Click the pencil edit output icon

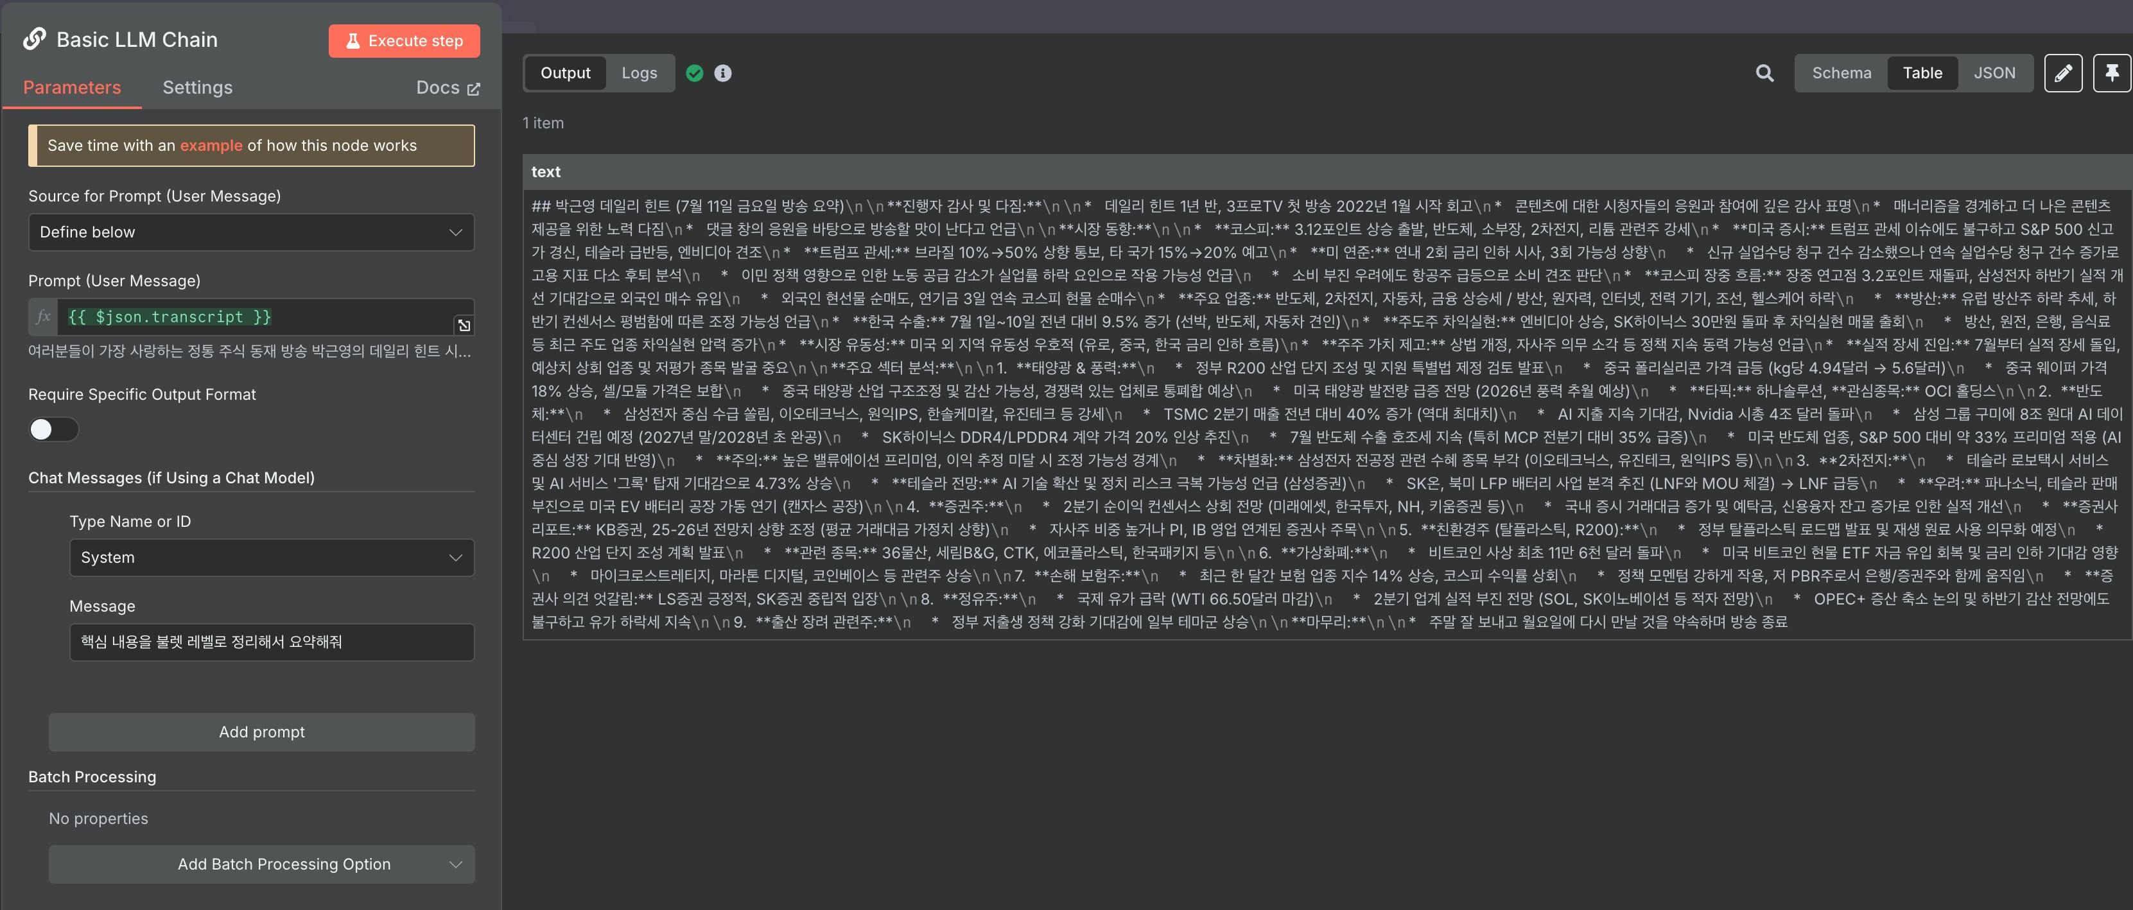2064,73
